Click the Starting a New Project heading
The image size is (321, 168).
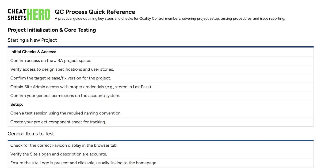tap(32, 40)
